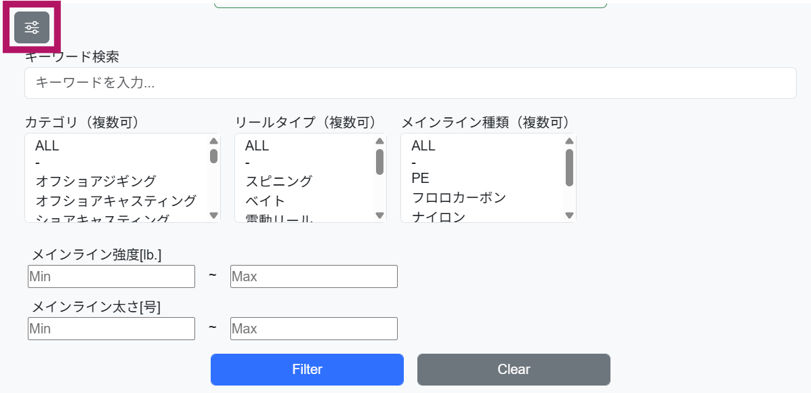The width and height of the screenshot is (811, 393).
Task: Toggle selection of PE line type
Action: point(419,178)
